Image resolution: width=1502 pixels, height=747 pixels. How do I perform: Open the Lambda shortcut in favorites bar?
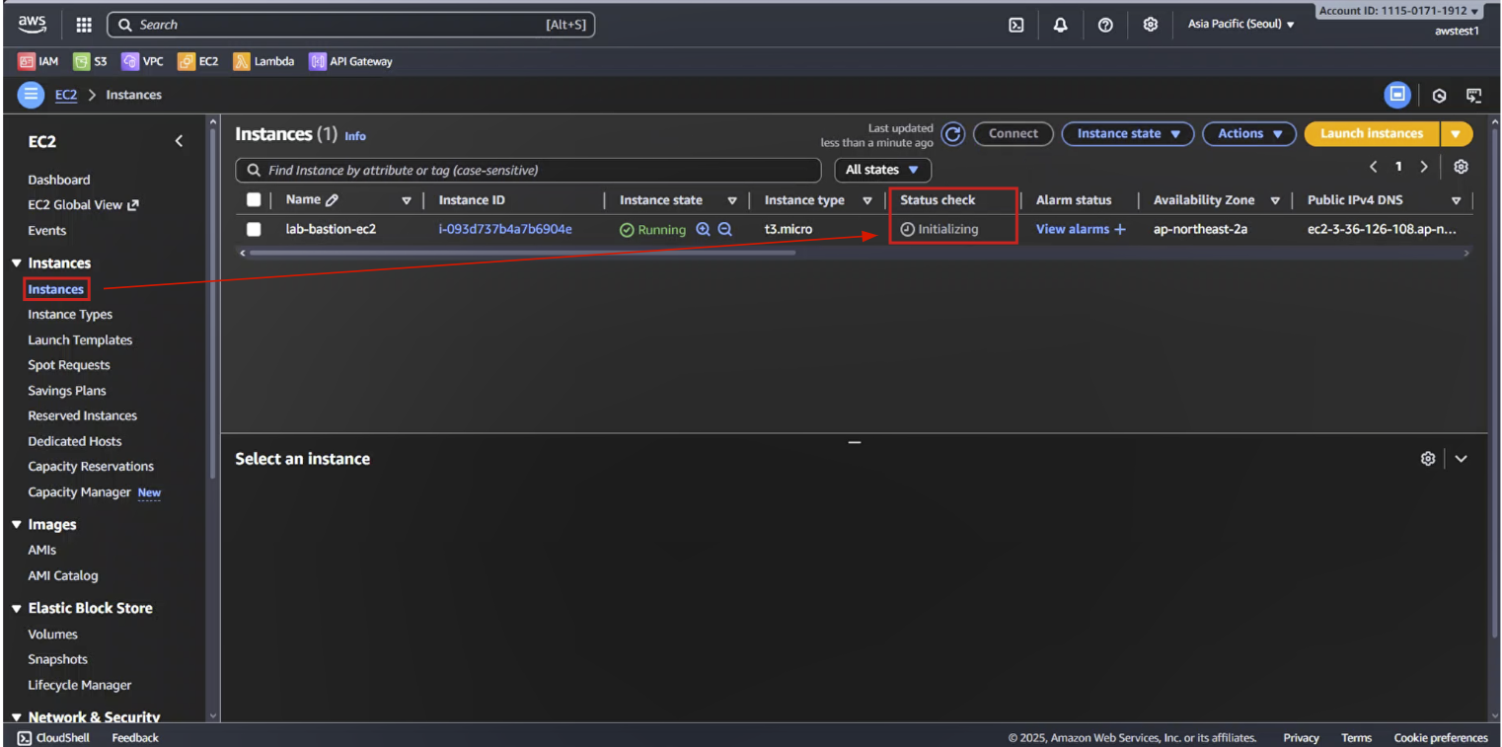[x=263, y=61]
